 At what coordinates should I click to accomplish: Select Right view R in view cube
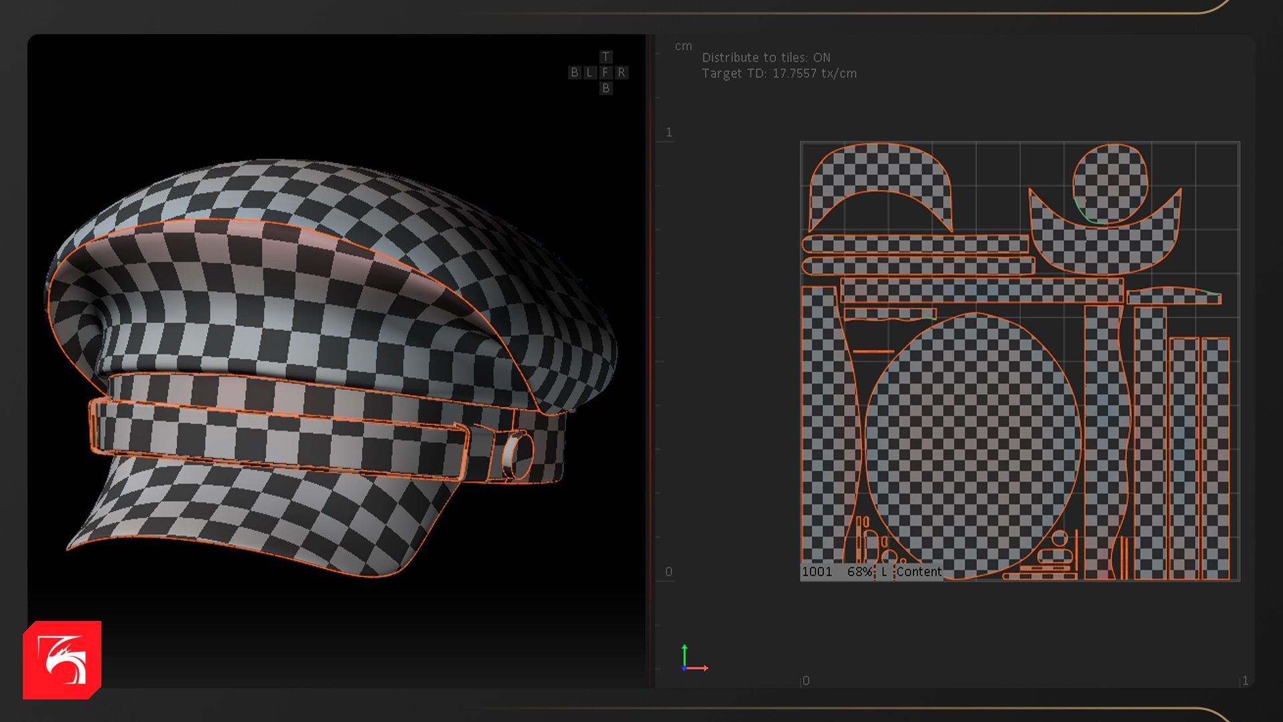point(621,72)
